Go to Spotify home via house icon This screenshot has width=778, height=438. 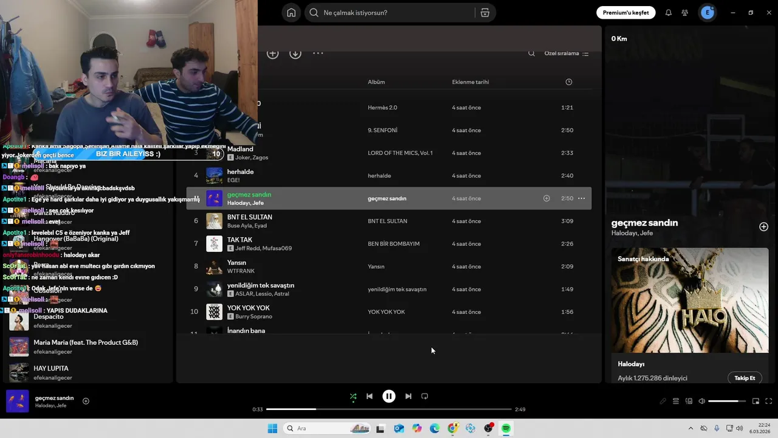(291, 13)
